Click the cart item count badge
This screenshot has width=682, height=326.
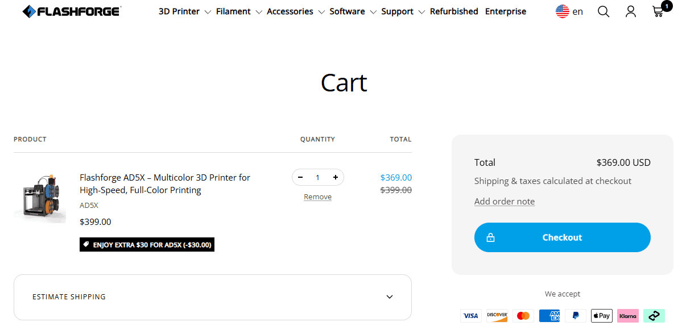[x=666, y=6]
